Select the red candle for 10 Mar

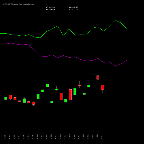(61, 96)
